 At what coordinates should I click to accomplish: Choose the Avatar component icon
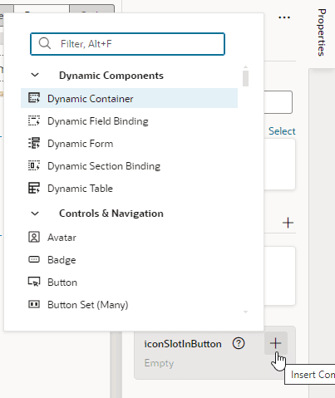(34, 237)
